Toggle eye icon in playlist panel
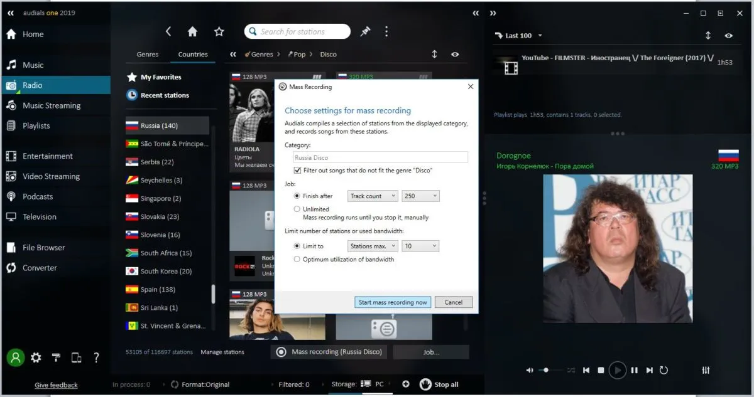 tap(729, 36)
